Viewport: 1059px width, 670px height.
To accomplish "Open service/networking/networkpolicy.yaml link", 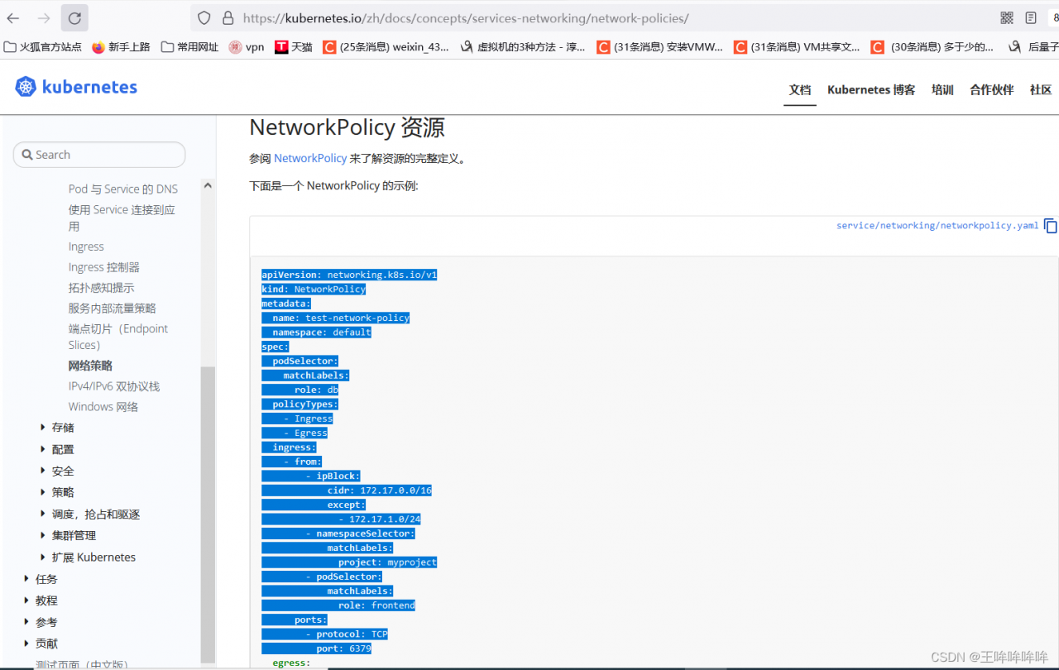I will (x=937, y=225).
